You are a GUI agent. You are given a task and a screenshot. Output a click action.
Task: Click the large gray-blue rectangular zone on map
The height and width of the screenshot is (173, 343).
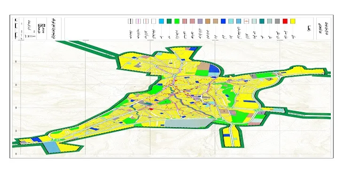pyautogui.click(x=189, y=123)
